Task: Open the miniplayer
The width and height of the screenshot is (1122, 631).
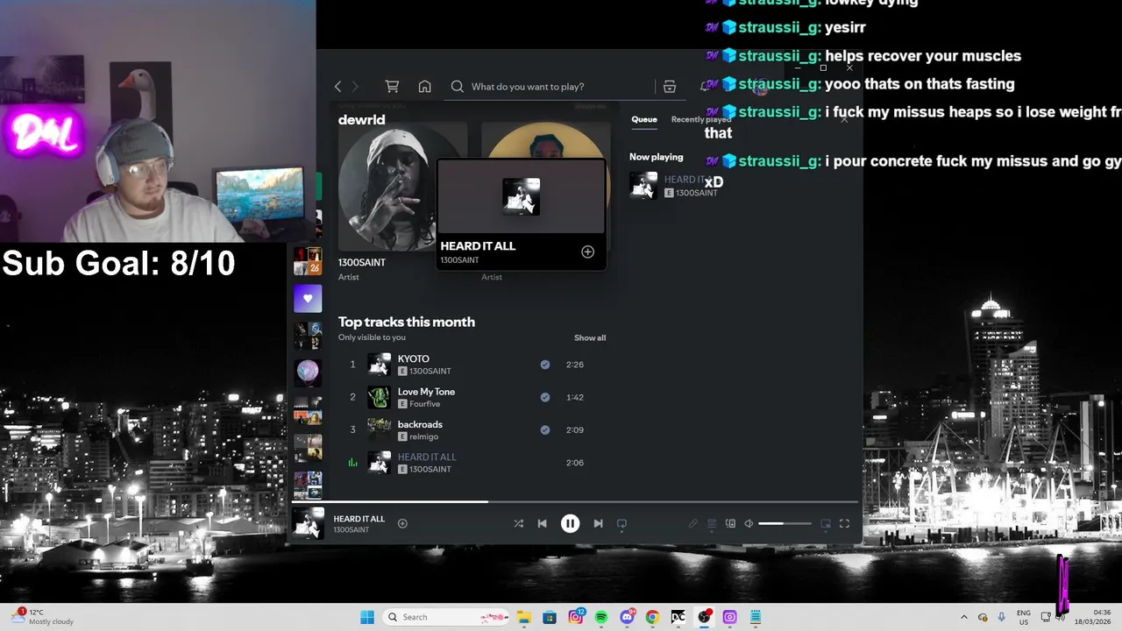Action: tap(825, 523)
